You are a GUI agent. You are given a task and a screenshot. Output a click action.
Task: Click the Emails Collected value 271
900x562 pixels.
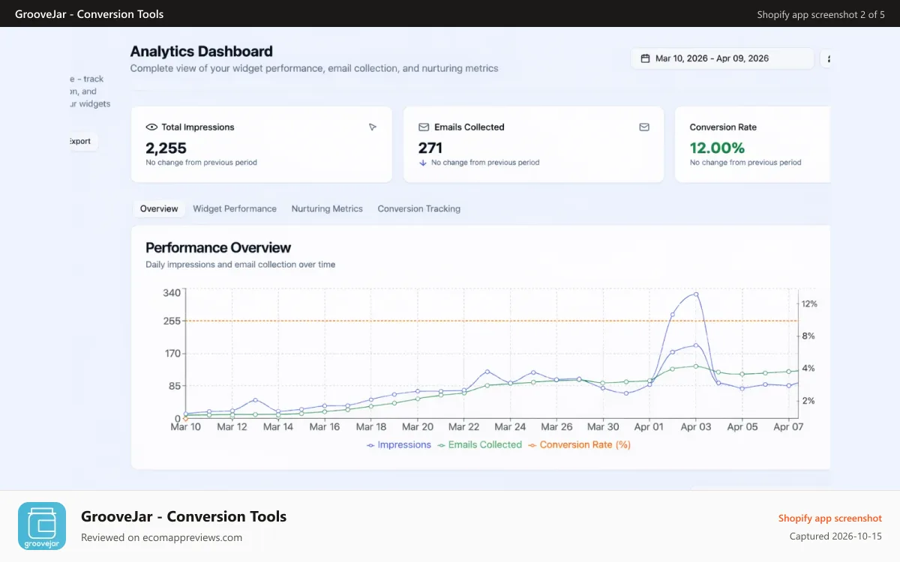[430, 148]
